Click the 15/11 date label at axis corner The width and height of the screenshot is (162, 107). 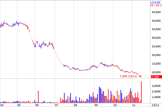click(156, 105)
